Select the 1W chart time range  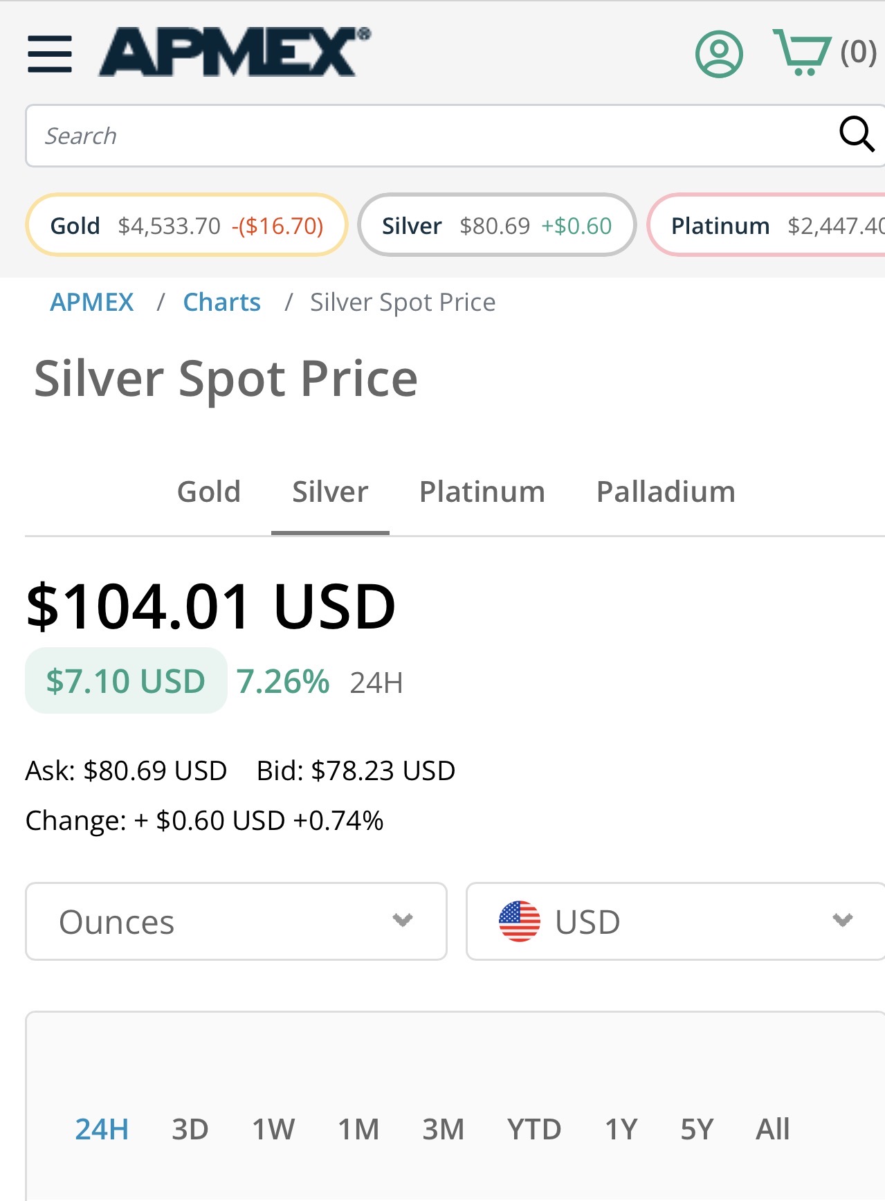point(273,1130)
